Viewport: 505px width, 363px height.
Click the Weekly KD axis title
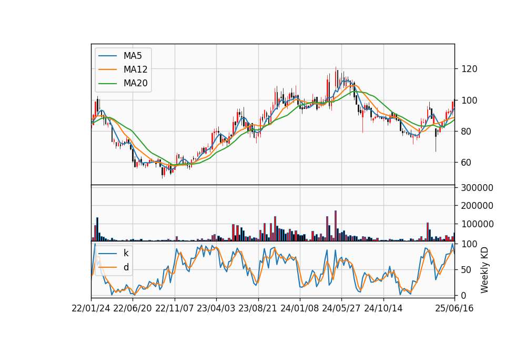(x=484, y=270)
